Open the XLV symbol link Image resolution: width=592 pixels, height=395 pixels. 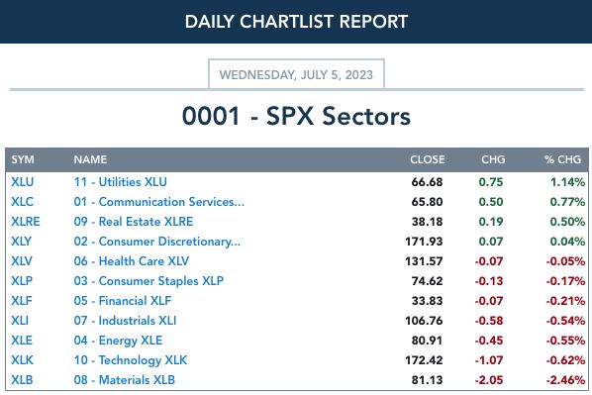[22, 261]
